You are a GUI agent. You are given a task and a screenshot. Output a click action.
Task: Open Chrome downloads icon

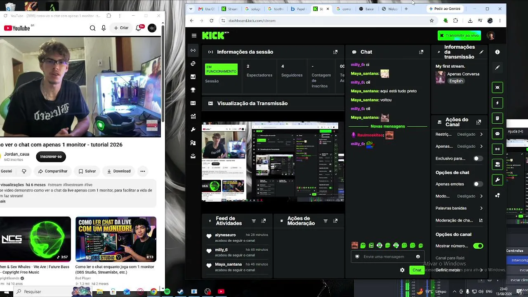pyautogui.click(x=470, y=21)
